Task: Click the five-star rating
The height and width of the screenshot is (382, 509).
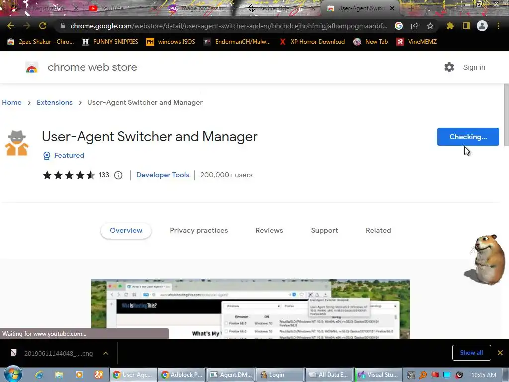Action: [69, 175]
